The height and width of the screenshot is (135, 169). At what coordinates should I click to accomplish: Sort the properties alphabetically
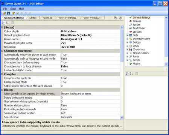(x=7, y=23)
